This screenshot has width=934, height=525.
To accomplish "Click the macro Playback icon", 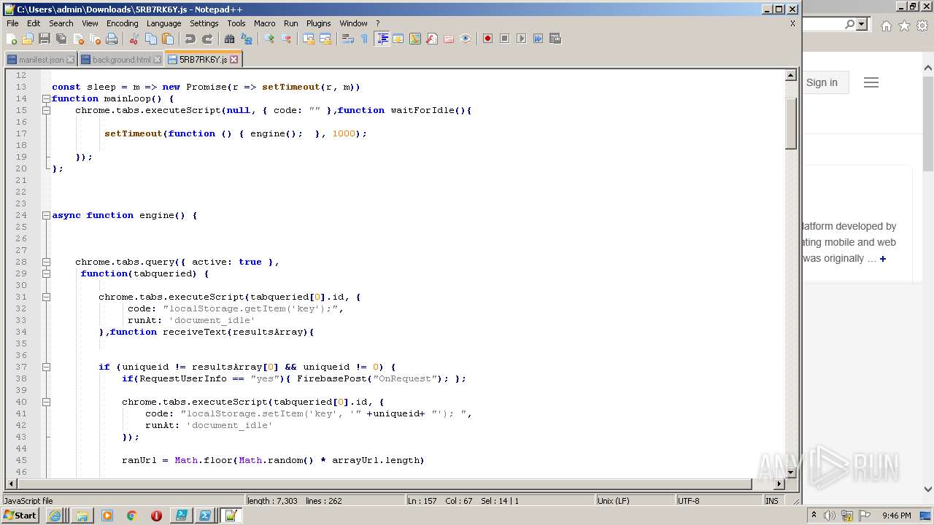I will (x=522, y=39).
